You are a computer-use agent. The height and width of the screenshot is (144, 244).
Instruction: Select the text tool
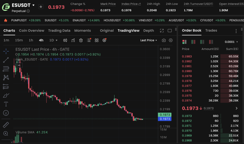click(x=6, y=104)
